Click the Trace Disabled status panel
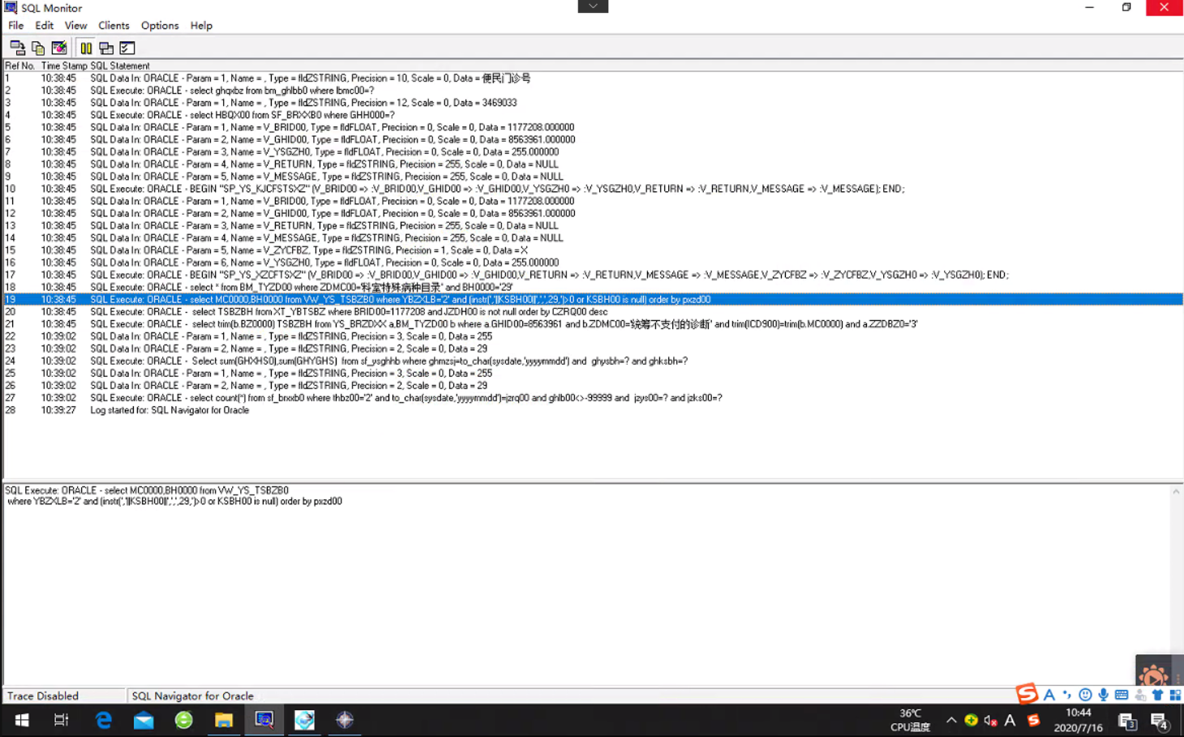The width and height of the screenshot is (1184, 737). [x=64, y=696]
